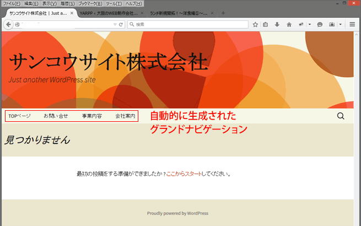Viewport: 361px width, 226px height.
Task: Click the site globe identity icon
Action: [x=17, y=24]
